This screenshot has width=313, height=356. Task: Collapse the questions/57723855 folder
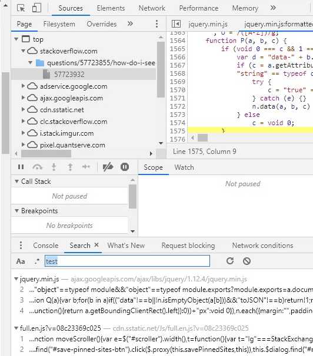tap(30, 62)
